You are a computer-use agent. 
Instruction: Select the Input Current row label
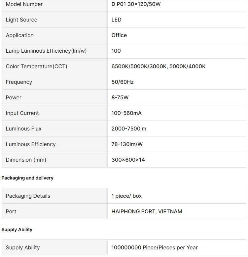click(x=22, y=113)
